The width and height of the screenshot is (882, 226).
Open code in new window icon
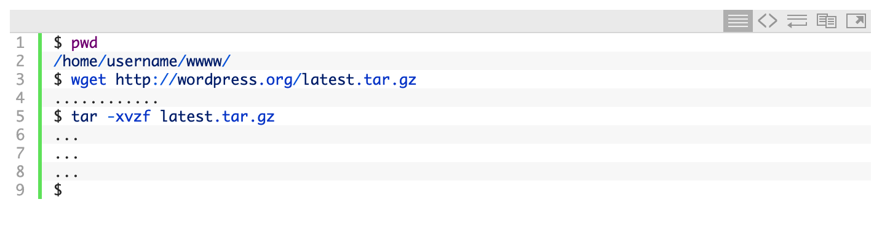[x=856, y=21]
